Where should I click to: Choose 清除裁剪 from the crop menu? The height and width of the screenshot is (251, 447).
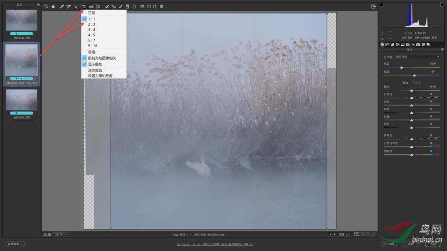pos(95,70)
